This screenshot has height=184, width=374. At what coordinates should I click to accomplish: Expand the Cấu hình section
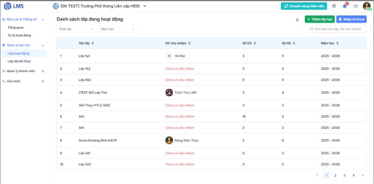coord(43,81)
